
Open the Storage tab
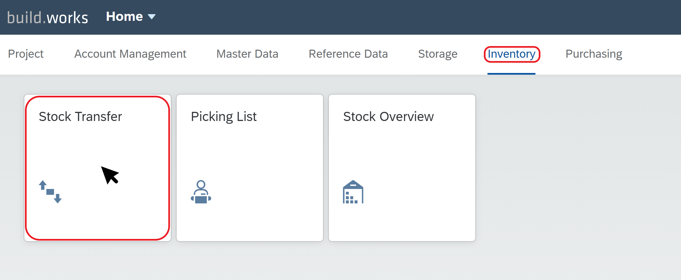[438, 54]
